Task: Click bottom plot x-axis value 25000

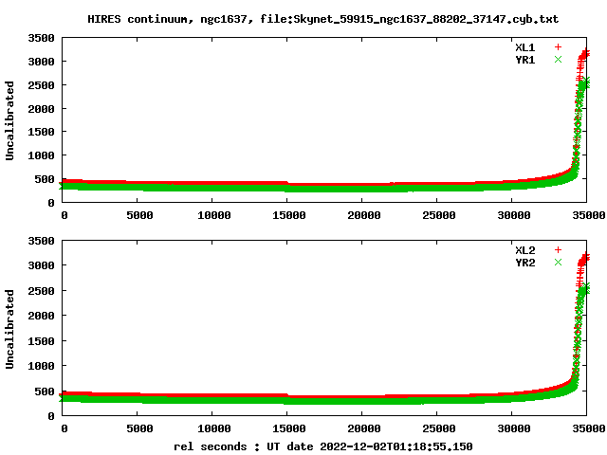Action: pos(439,428)
